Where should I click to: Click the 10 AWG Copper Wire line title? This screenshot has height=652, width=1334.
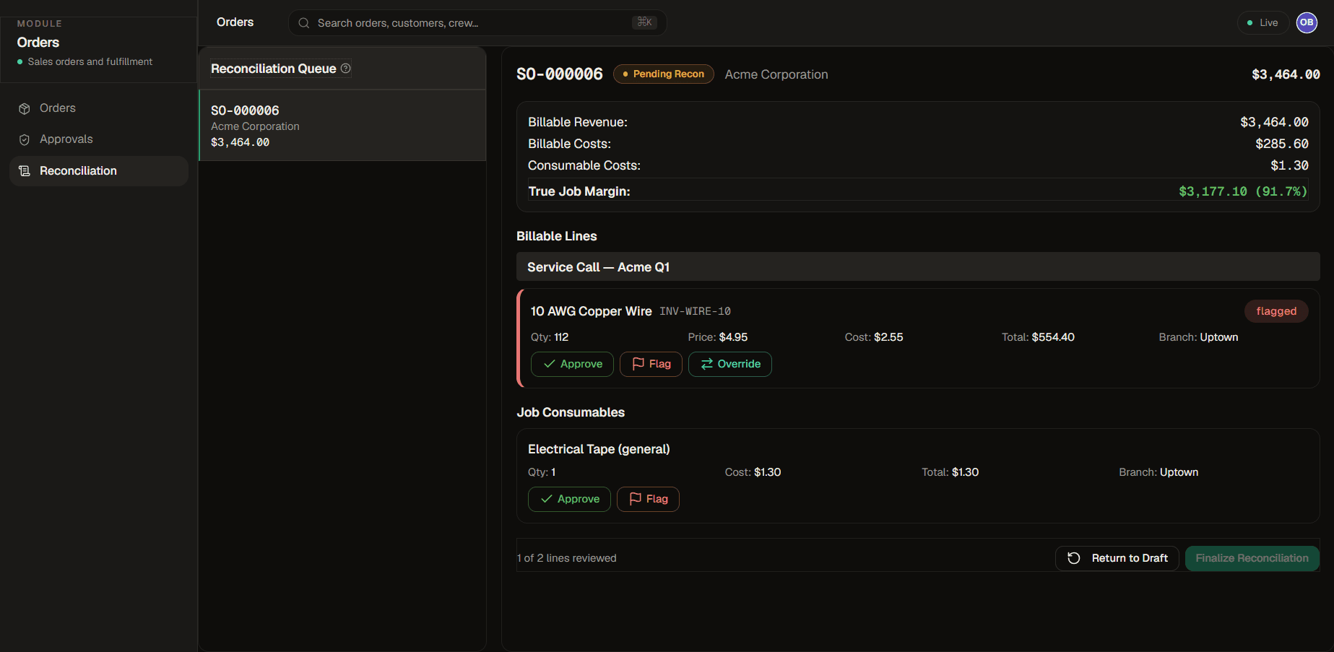[x=592, y=311]
